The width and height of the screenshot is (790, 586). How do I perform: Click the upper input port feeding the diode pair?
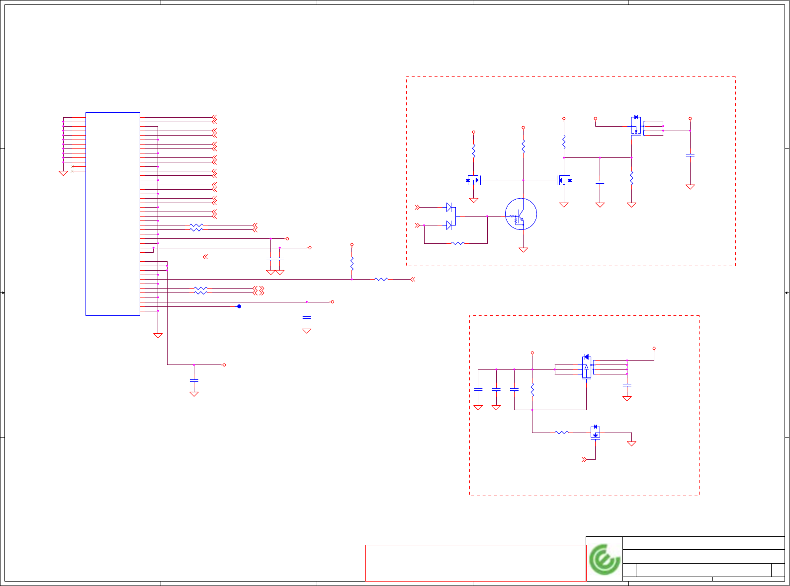click(418, 207)
